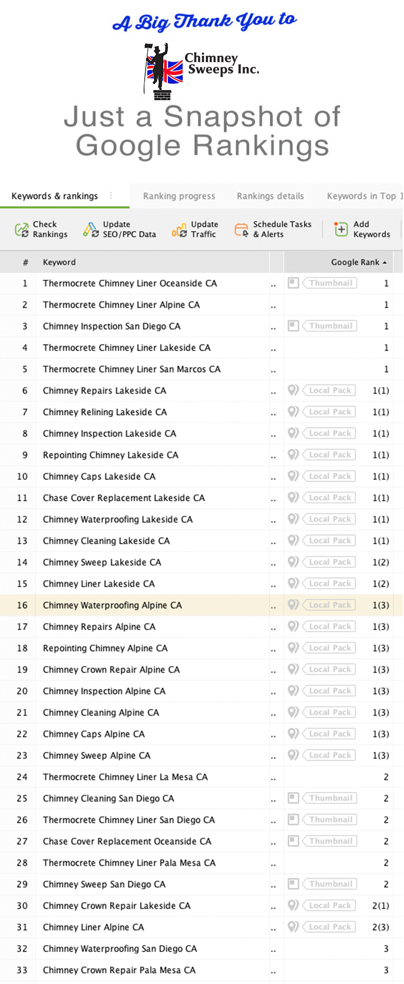Click local pack pin for Chimney Sweep Alpine

293,755
